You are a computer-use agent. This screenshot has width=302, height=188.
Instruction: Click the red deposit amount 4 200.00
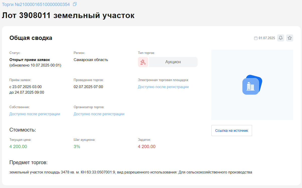(147, 147)
